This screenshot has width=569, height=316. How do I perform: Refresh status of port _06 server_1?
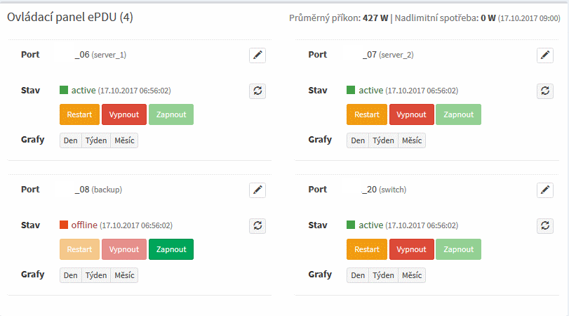pyautogui.click(x=257, y=91)
